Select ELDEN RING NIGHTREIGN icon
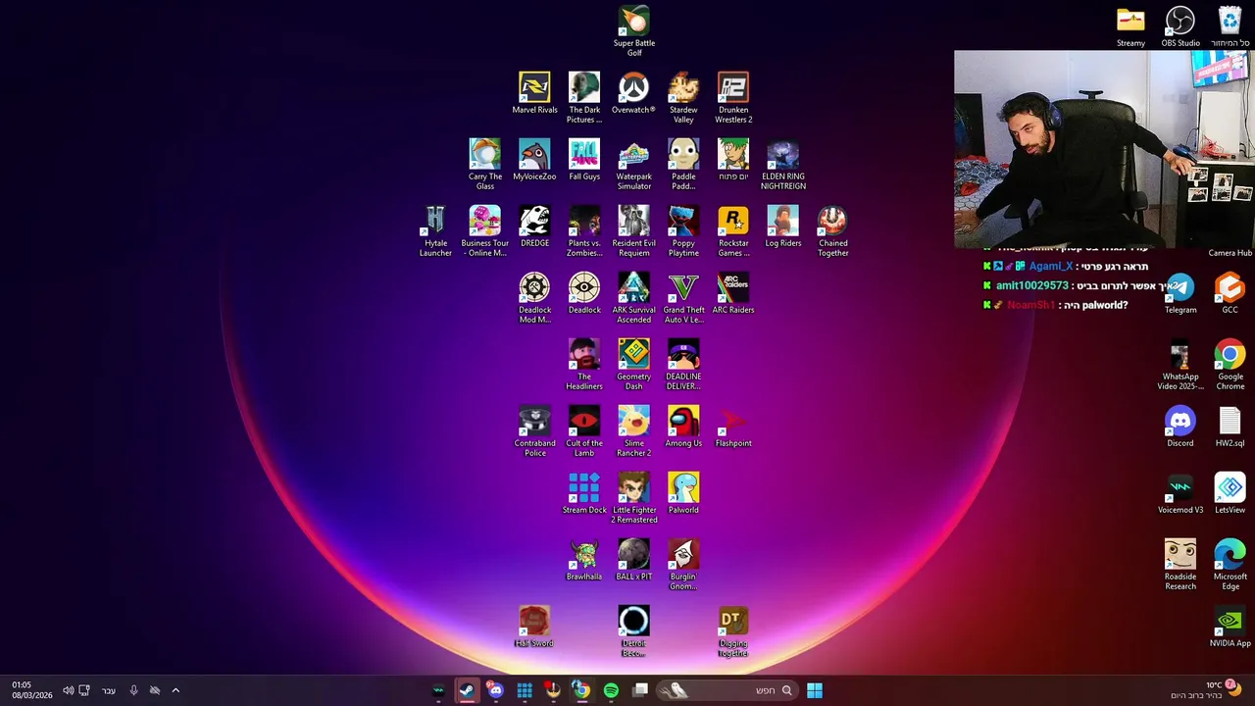 [782, 164]
